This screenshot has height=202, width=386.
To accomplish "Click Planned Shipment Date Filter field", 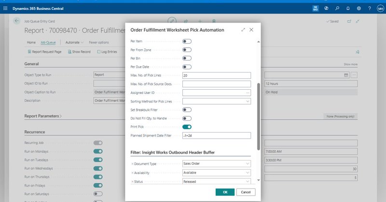I will click(216, 135).
